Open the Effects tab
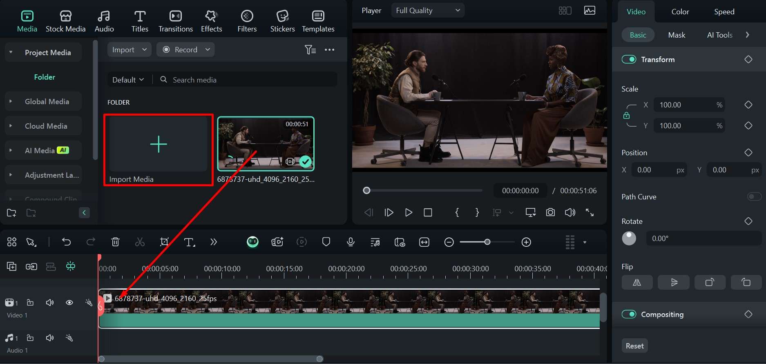This screenshot has height=364, width=766. 211,21
